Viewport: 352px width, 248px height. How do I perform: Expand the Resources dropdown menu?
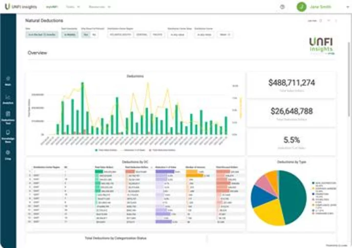(100, 7)
